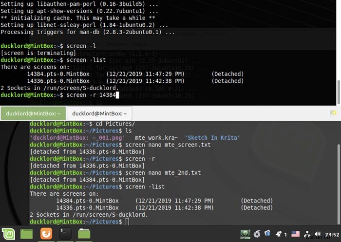Click the pinwheel icon in the system tray

[x=257, y=234]
